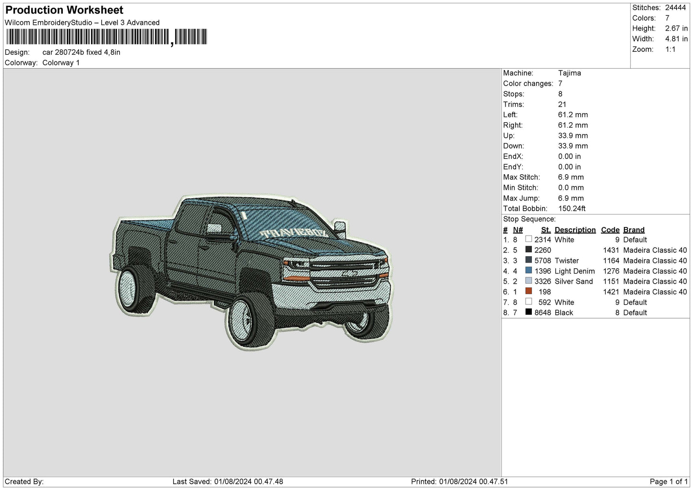Click the 'Colorway 1' value
This screenshot has height=490, width=693.
point(61,63)
